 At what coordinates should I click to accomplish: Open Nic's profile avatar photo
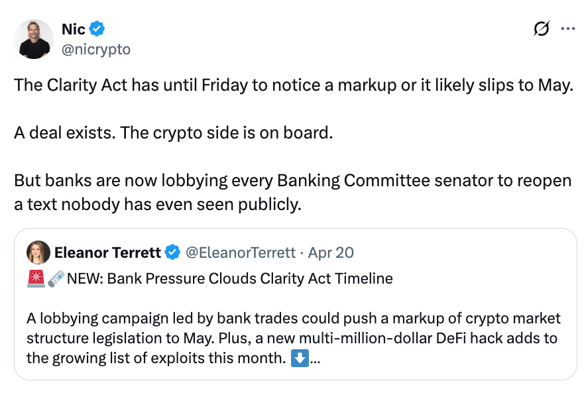tap(35, 40)
